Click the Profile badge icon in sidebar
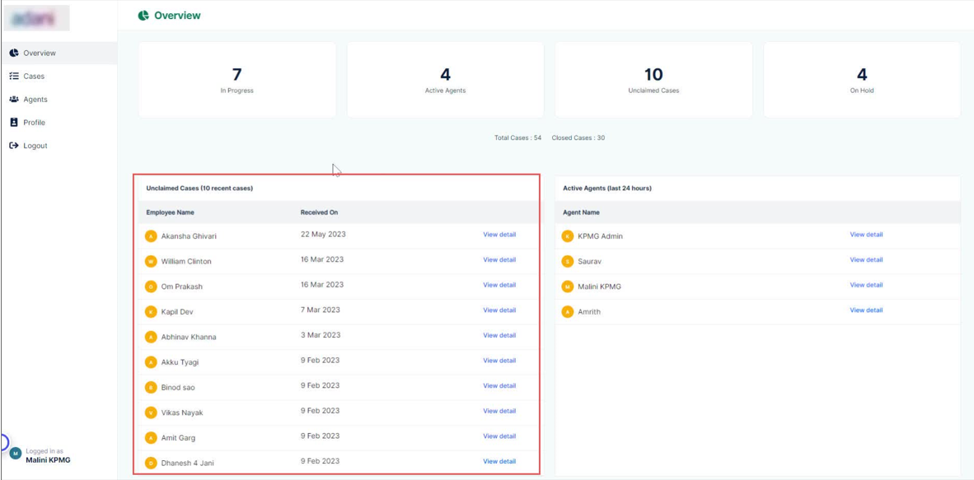Screen dimensions: 974x480 click(x=14, y=123)
